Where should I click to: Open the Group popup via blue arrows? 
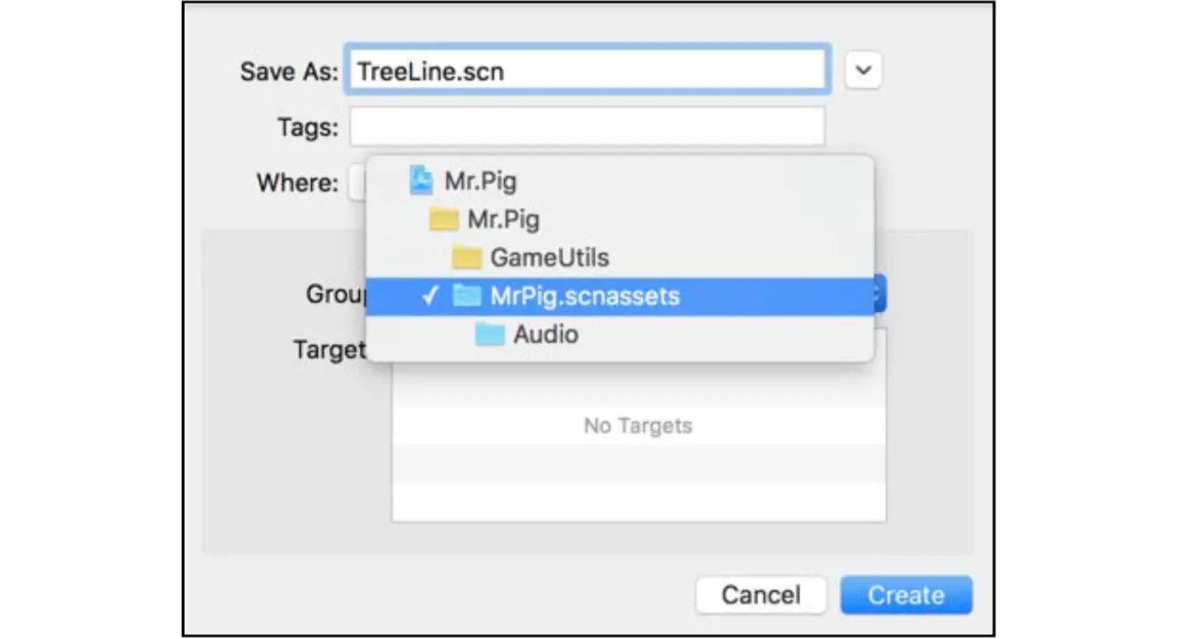[x=879, y=295]
